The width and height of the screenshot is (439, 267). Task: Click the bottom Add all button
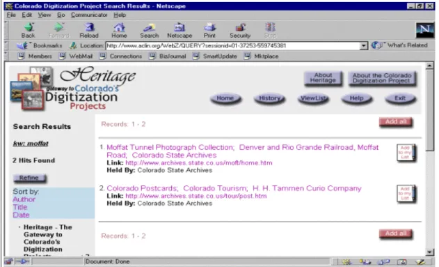click(396, 234)
